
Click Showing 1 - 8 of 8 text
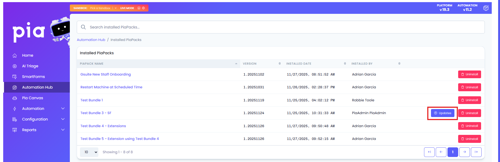118,152
